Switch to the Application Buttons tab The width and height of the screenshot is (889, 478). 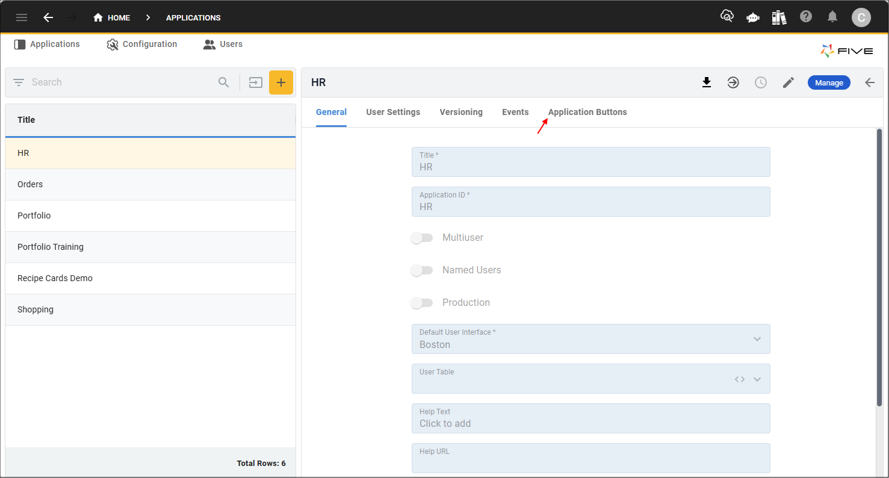pyautogui.click(x=587, y=112)
